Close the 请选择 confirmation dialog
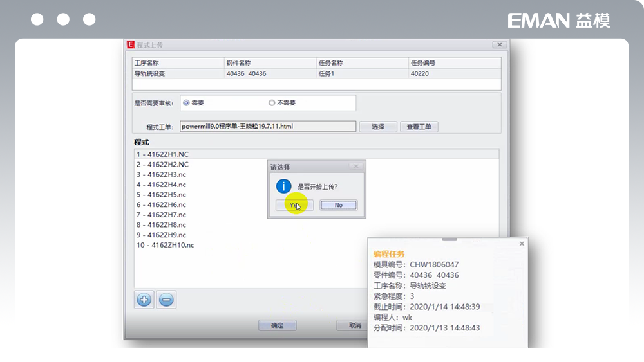This screenshot has width=644, height=362. click(x=355, y=167)
